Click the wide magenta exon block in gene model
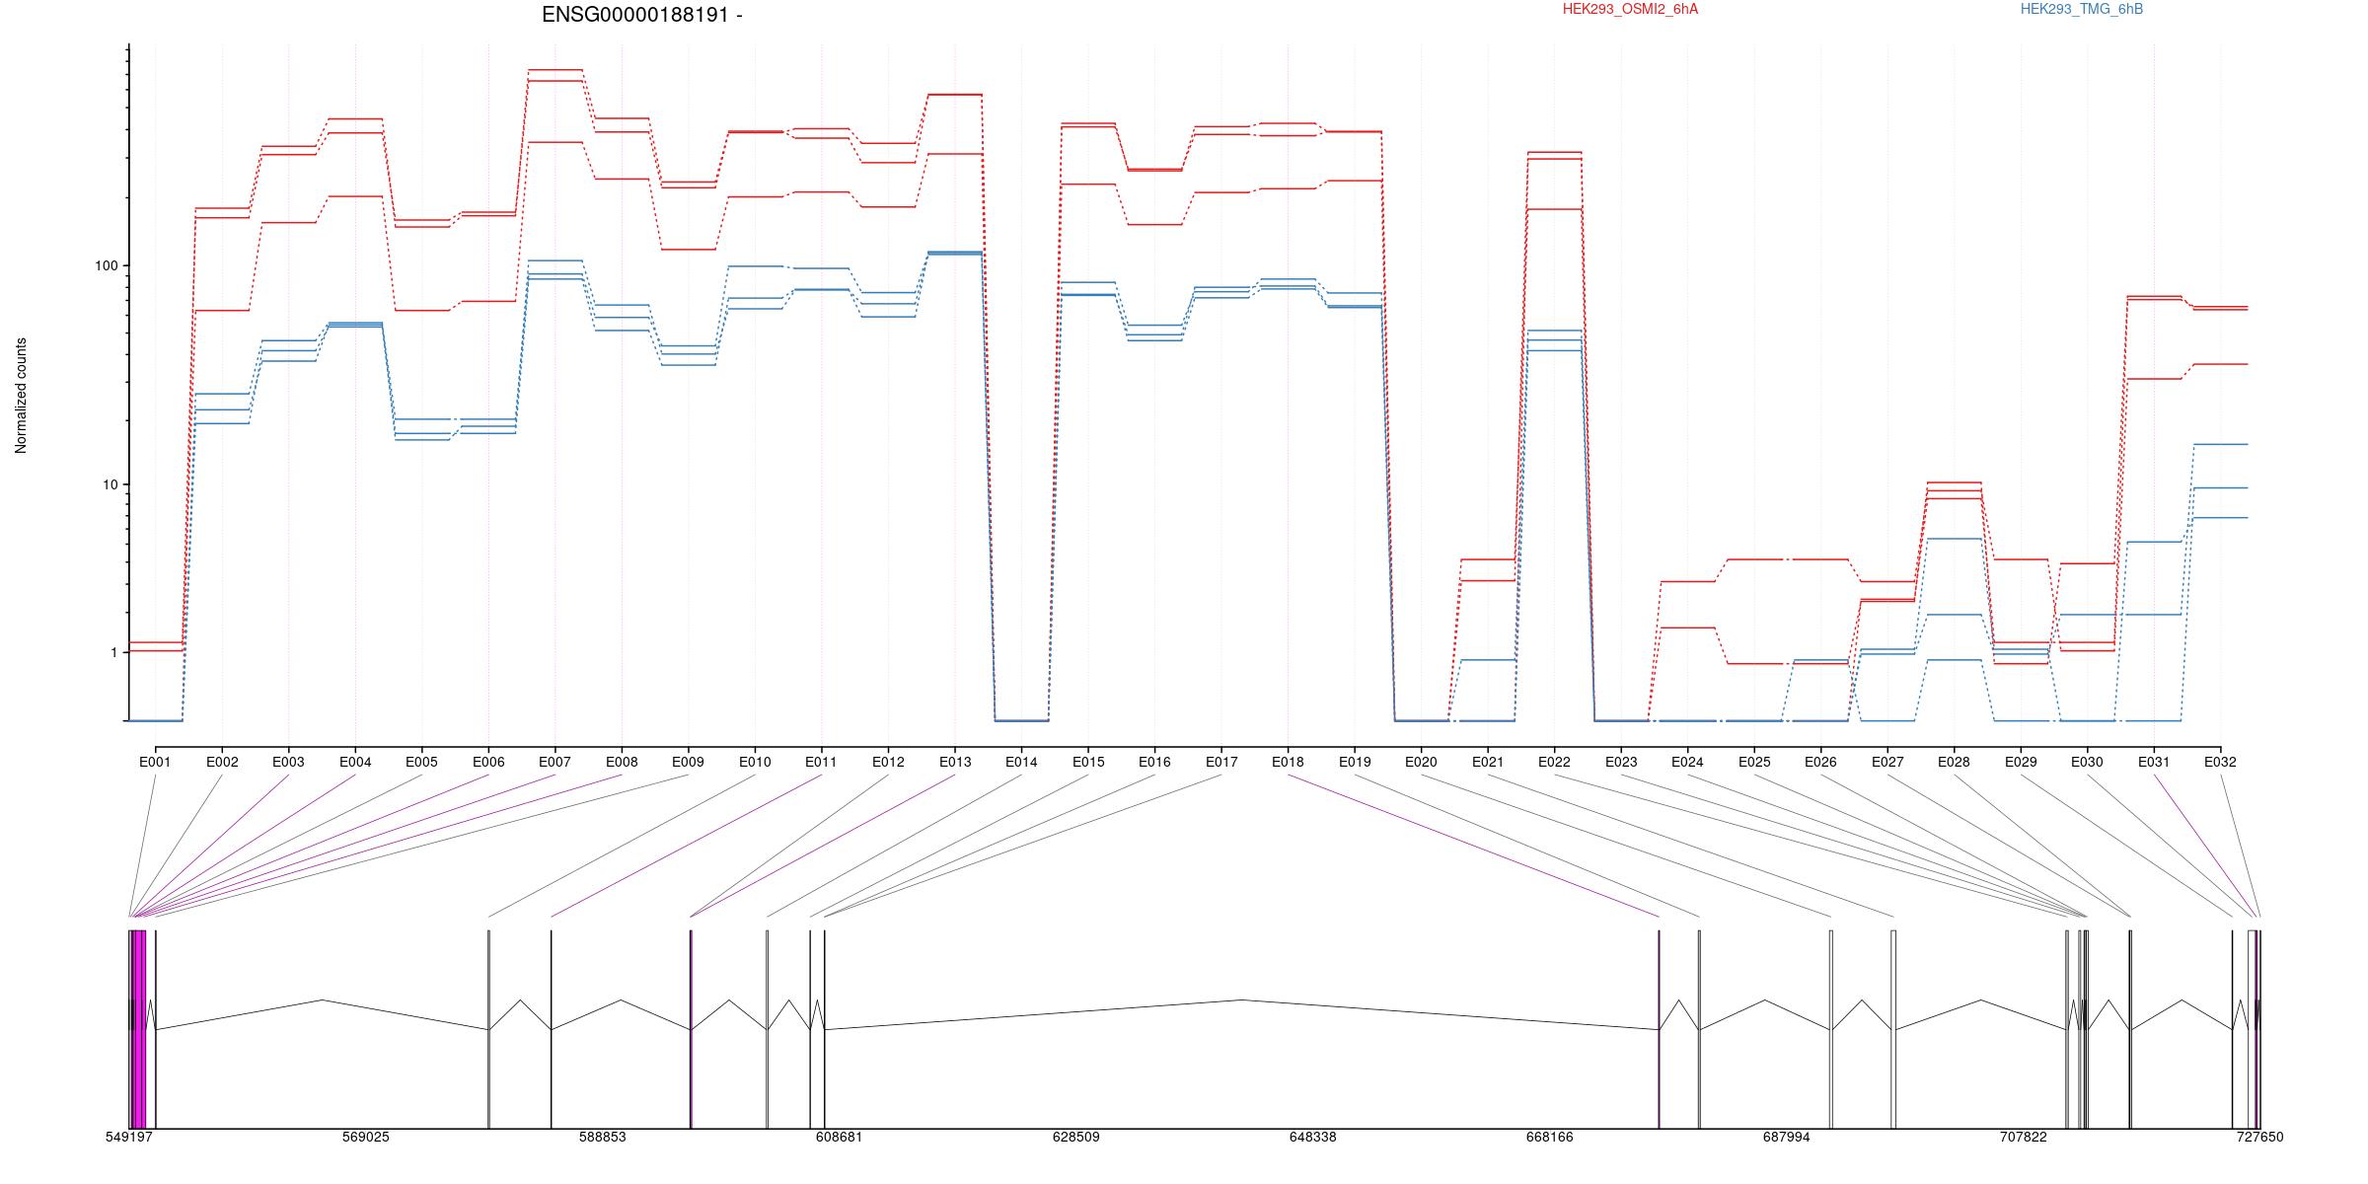This screenshot has height=1184, width=2368. point(140,1029)
